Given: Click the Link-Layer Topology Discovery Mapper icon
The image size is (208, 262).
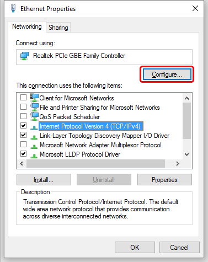Looking at the screenshot, I should point(34,137).
